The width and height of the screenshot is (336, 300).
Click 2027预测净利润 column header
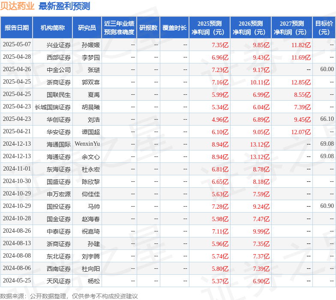point(292,28)
